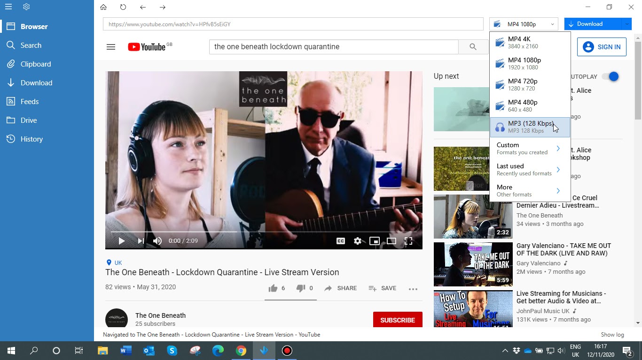Image resolution: width=642 pixels, height=360 pixels.
Task: Open YouTube guide hamburger menu
Action: (x=111, y=47)
